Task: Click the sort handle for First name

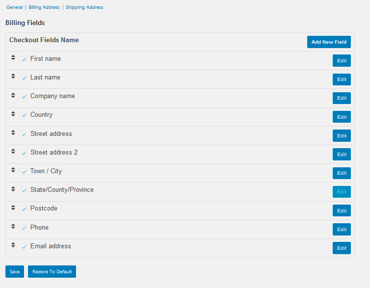Action: (13, 58)
